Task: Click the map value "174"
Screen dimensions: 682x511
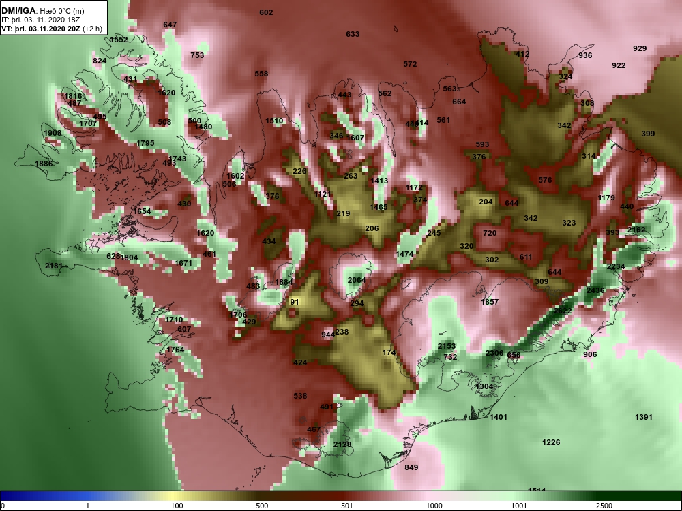Action: tap(389, 352)
